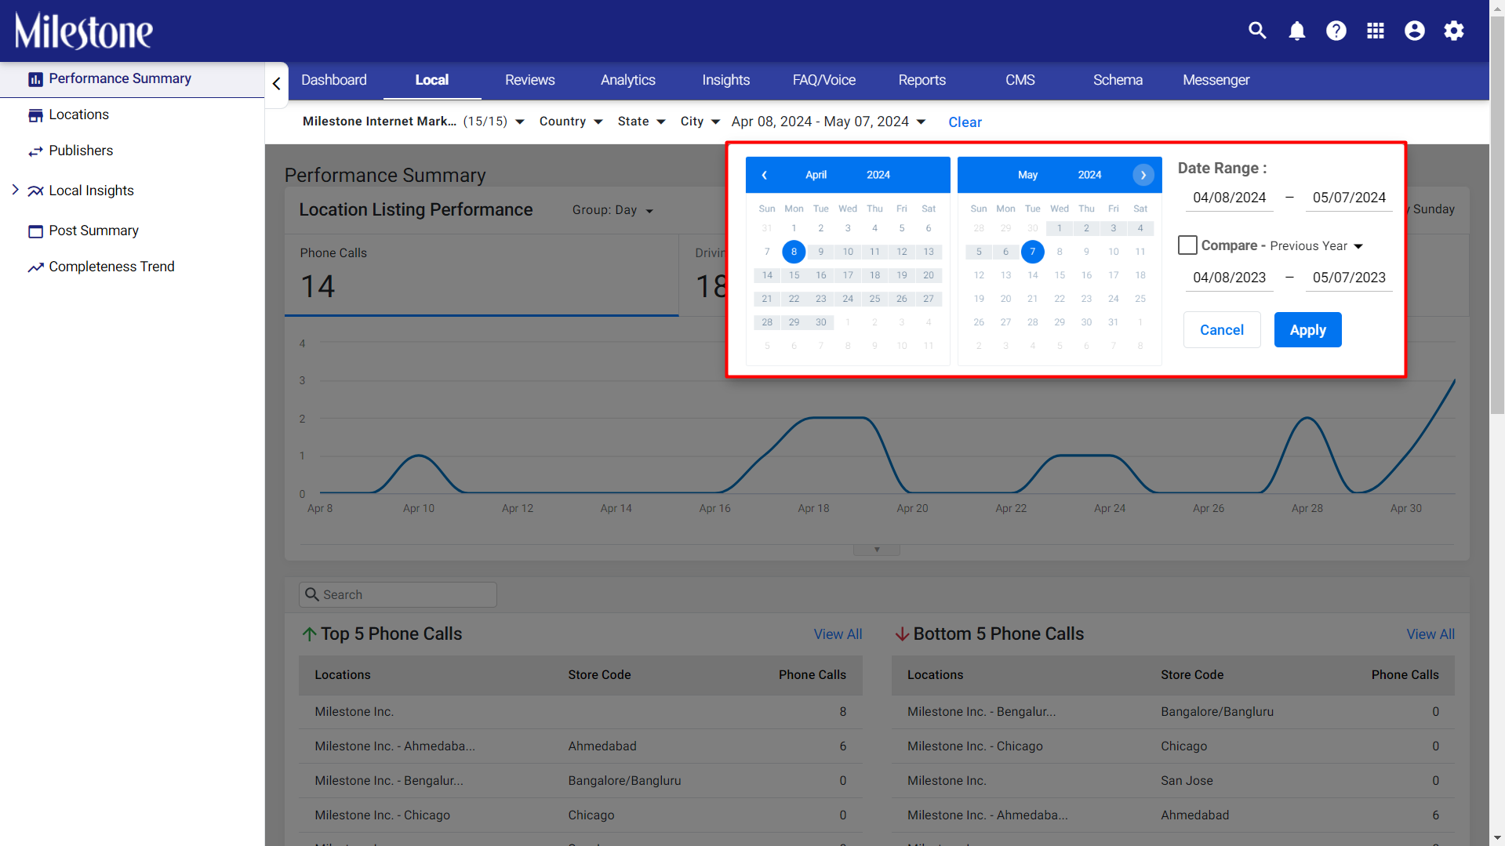Open the user account profile icon

coord(1415,31)
